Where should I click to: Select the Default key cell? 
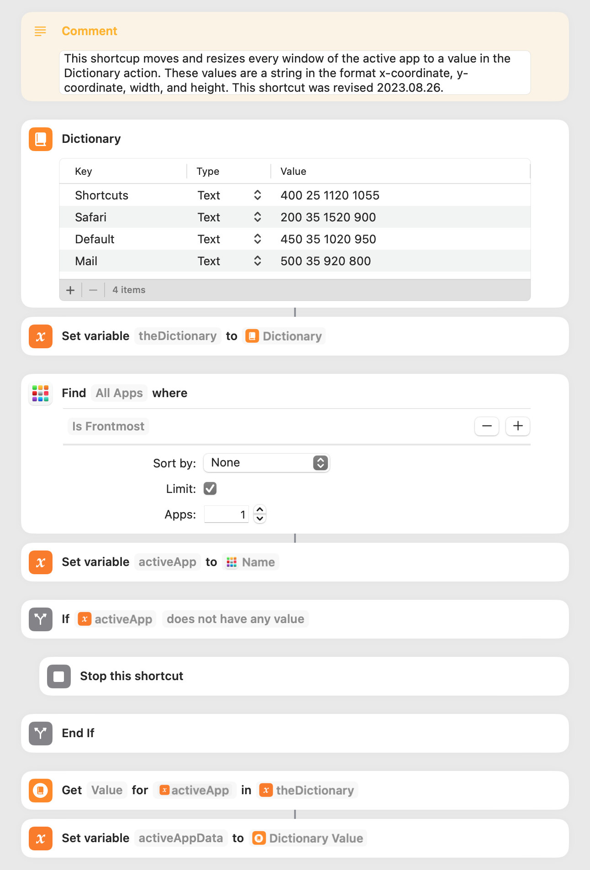95,239
